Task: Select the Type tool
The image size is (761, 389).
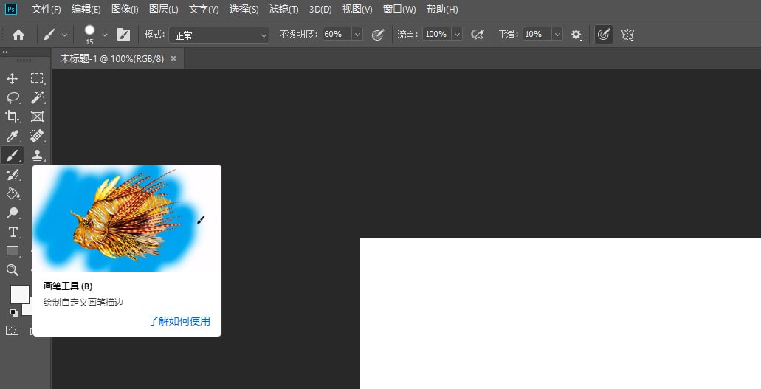Action: (13, 232)
